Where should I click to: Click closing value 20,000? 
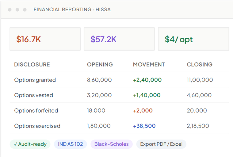197,111
